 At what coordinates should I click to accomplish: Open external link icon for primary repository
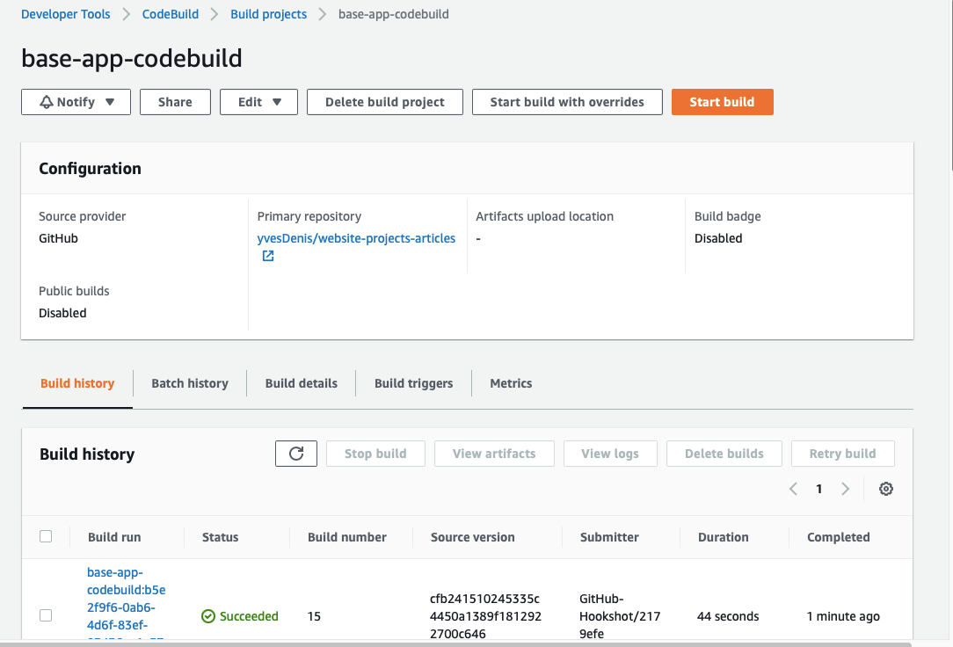click(x=268, y=256)
